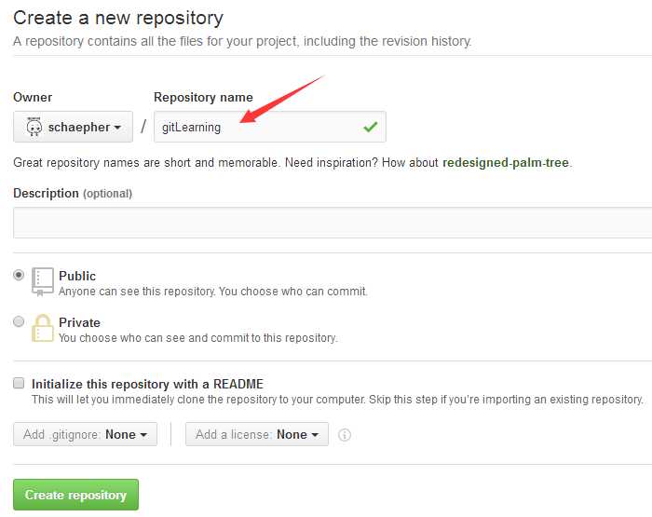Select the Private radio button
Screen dimensions: 652x517
(19, 321)
